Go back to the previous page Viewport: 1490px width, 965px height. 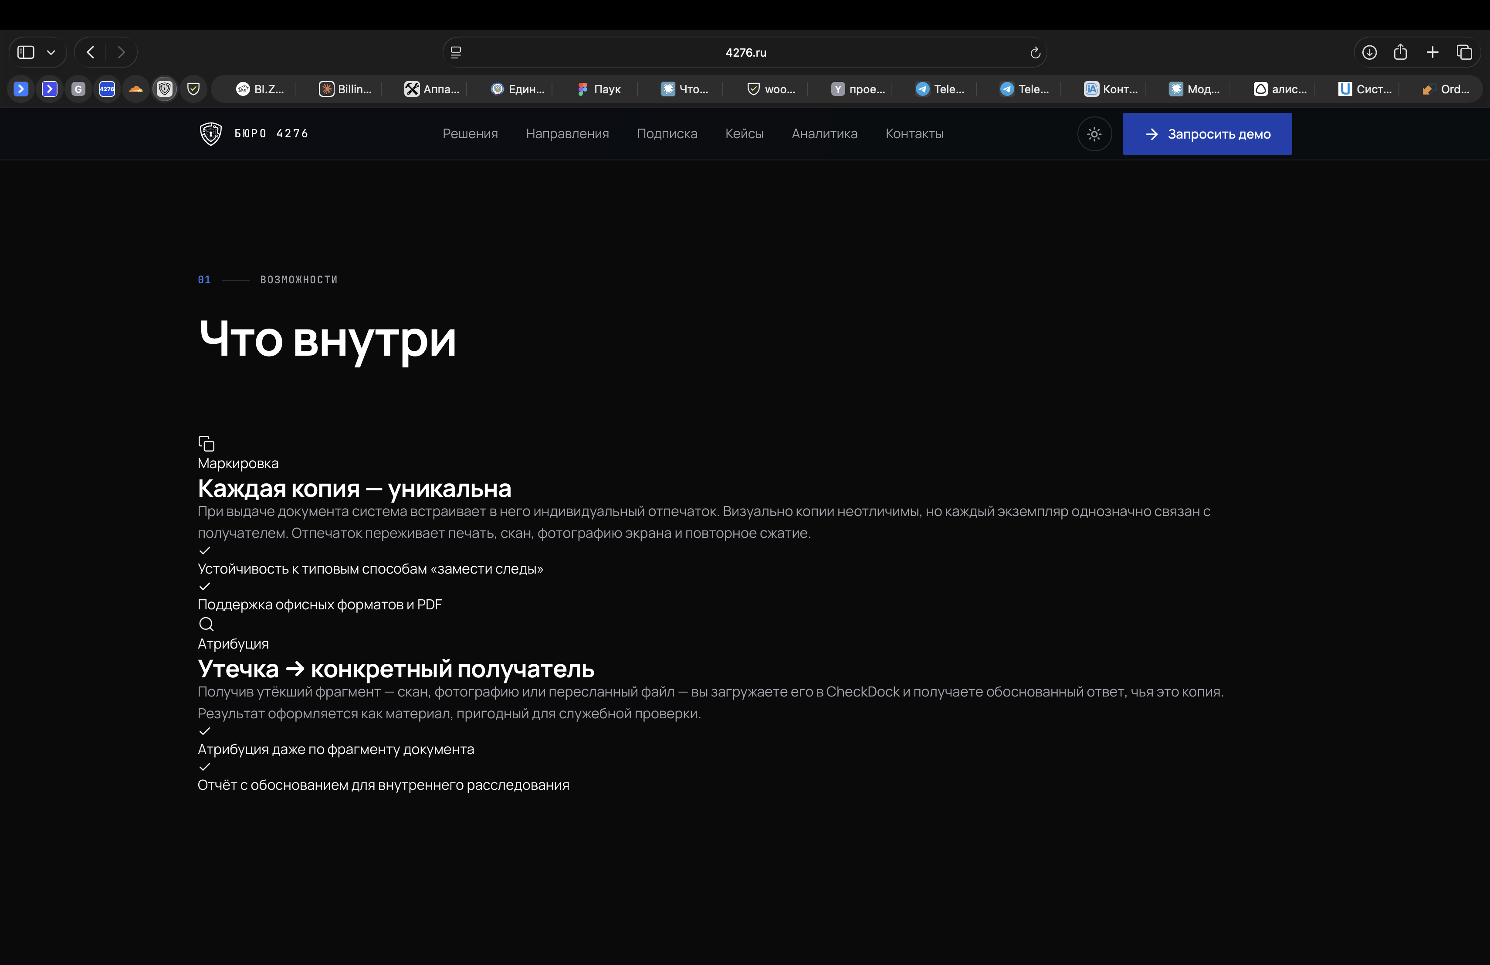(91, 52)
